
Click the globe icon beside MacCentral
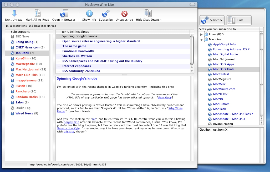tap(210, 74)
